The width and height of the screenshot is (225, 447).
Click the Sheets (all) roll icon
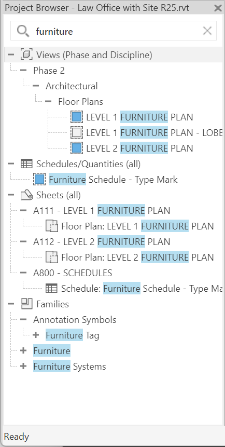pyautogui.click(x=26, y=195)
